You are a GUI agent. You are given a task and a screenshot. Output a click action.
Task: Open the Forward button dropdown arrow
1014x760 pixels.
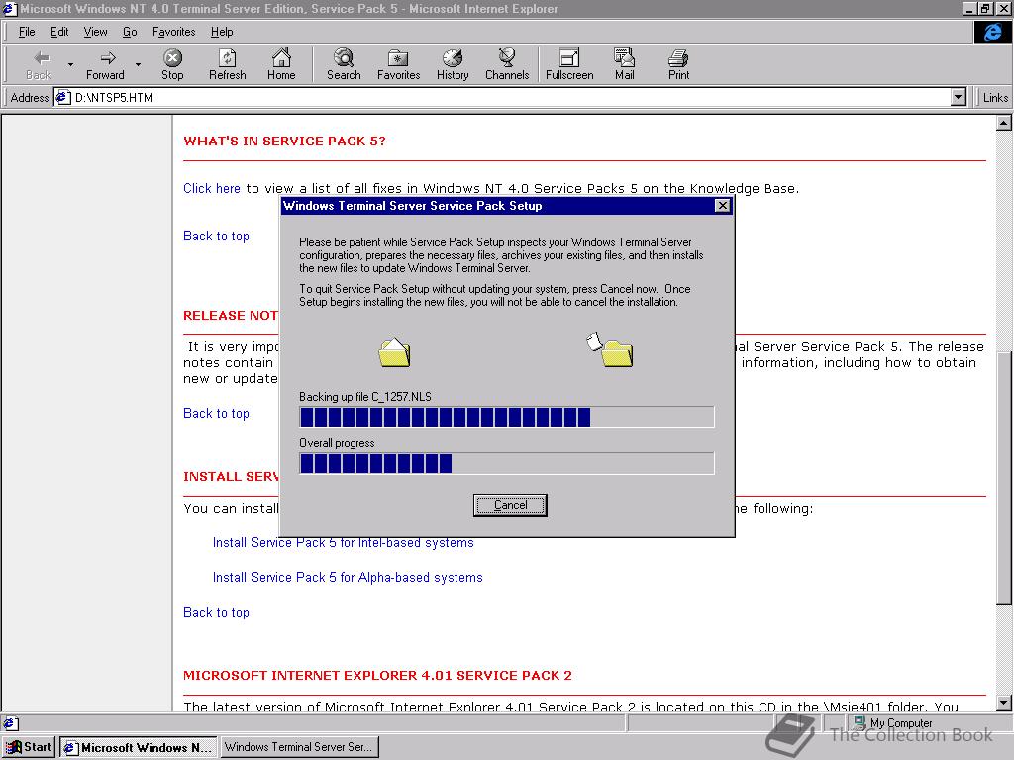[137, 62]
